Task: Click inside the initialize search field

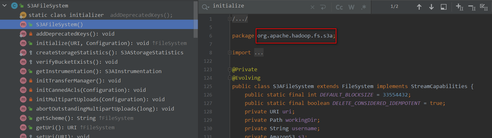Action: tap(257, 6)
